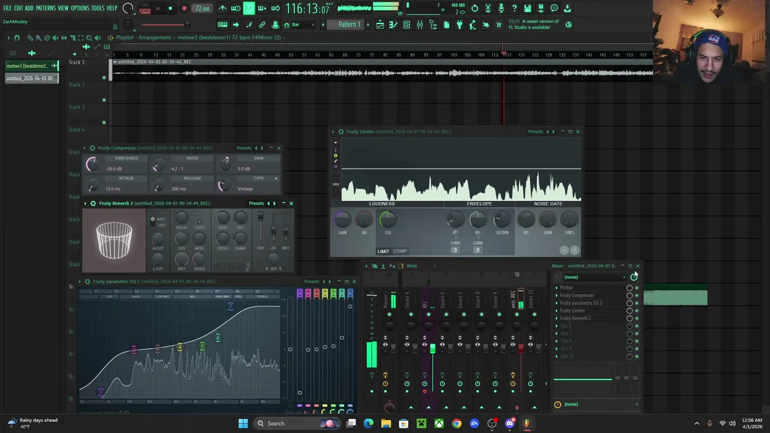The height and width of the screenshot is (433, 770).
Task: Open Fruity Compressor slot arrow in mixer
Action: coord(556,295)
